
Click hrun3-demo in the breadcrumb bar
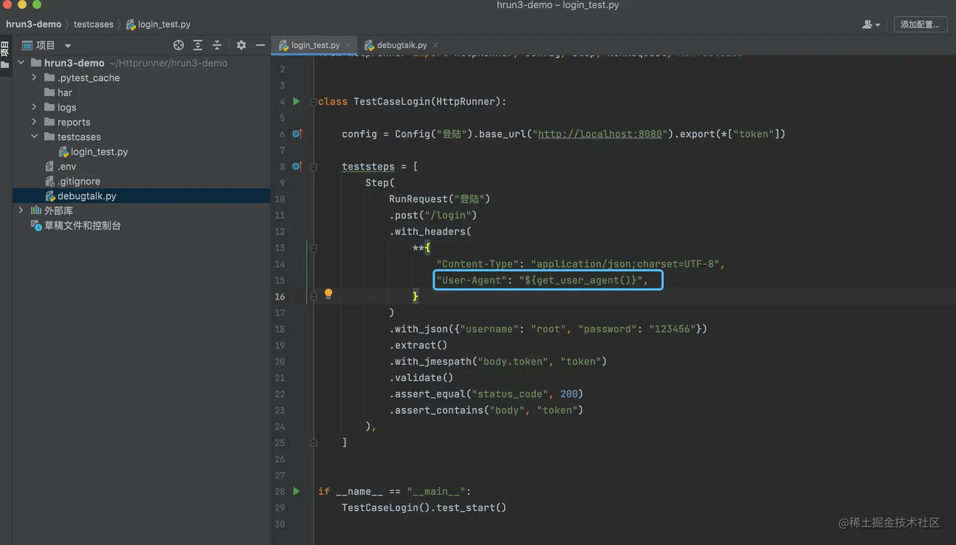[x=34, y=24]
